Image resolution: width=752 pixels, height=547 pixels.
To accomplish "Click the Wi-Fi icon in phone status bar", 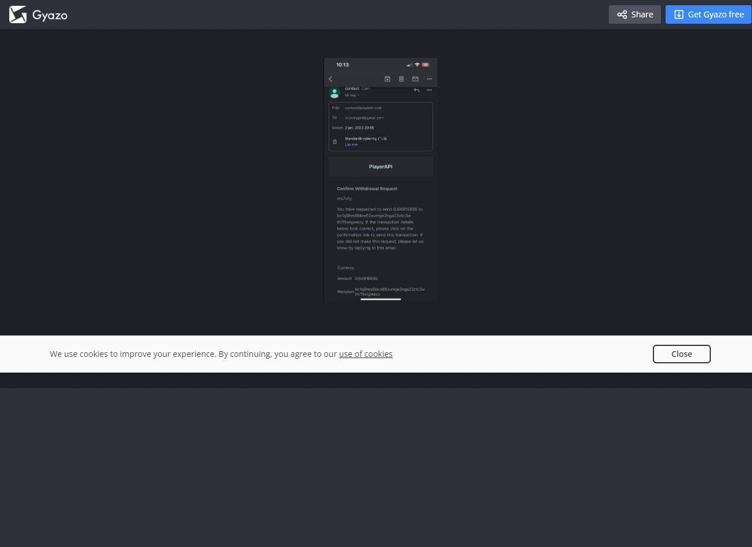I will [x=417, y=64].
